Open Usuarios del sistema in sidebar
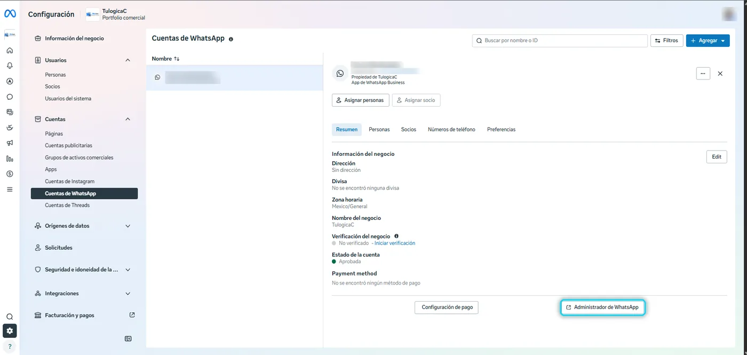747x355 pixels. tap(68, 99)
